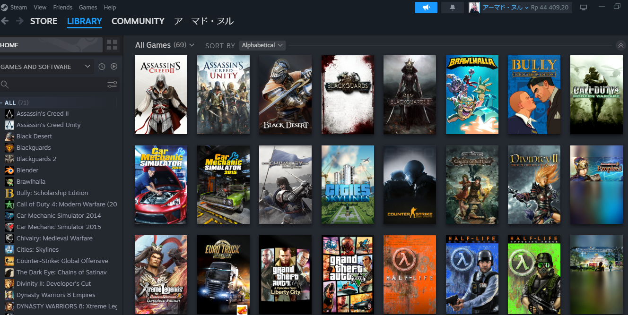
Task: Open Call of Duty 4 cover
Action: (596, 94)
